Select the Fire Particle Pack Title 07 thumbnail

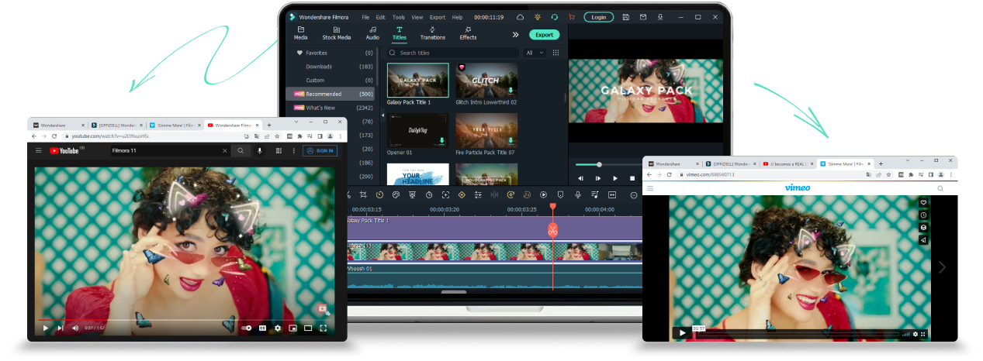pyautogui.click(x=486, y=130)
